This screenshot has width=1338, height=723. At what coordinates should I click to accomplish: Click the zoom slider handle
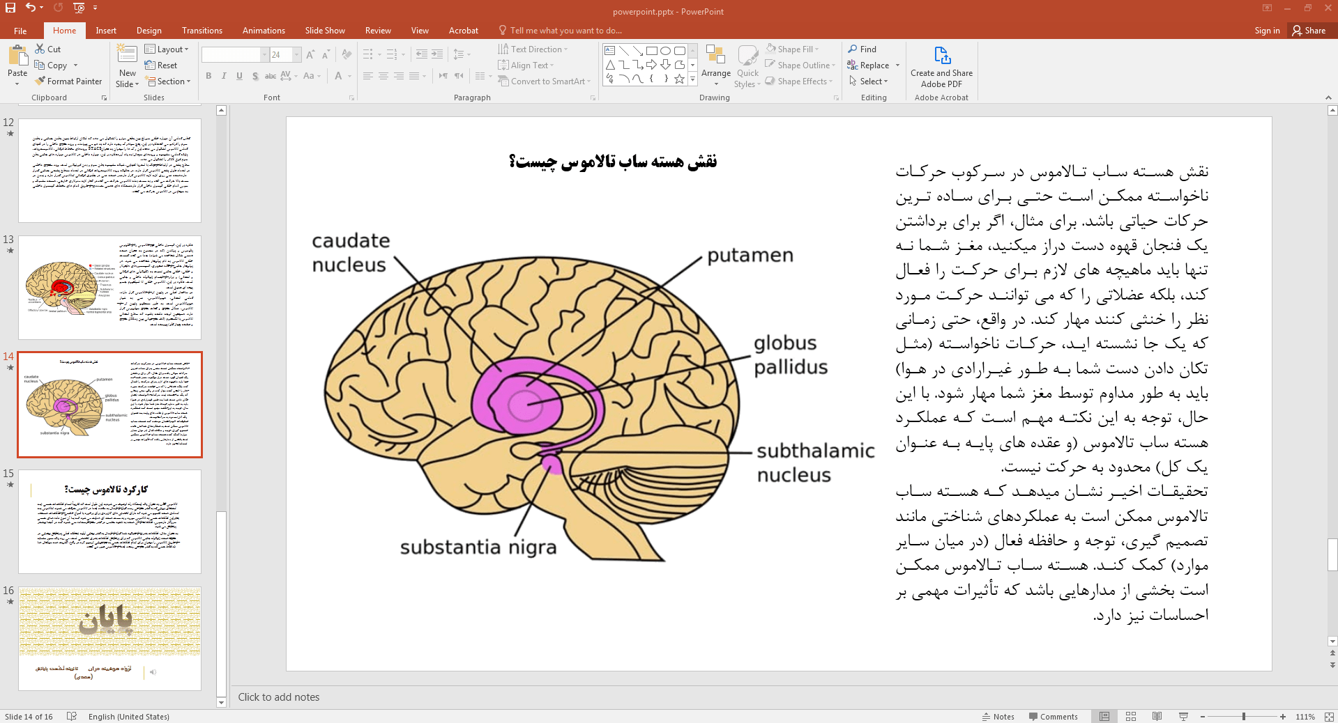tap(1243, 716)
